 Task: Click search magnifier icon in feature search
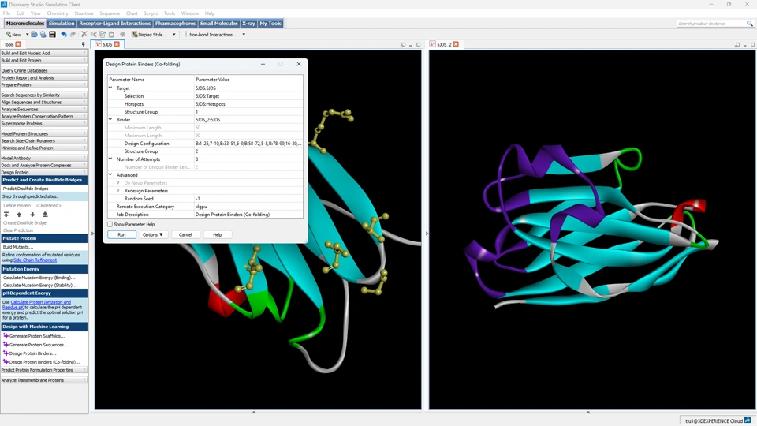pos(750,23)
